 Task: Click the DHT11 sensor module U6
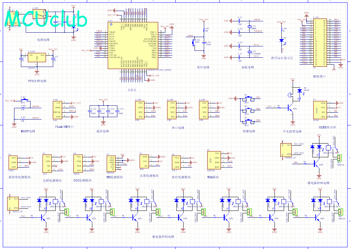click(13, 162)
